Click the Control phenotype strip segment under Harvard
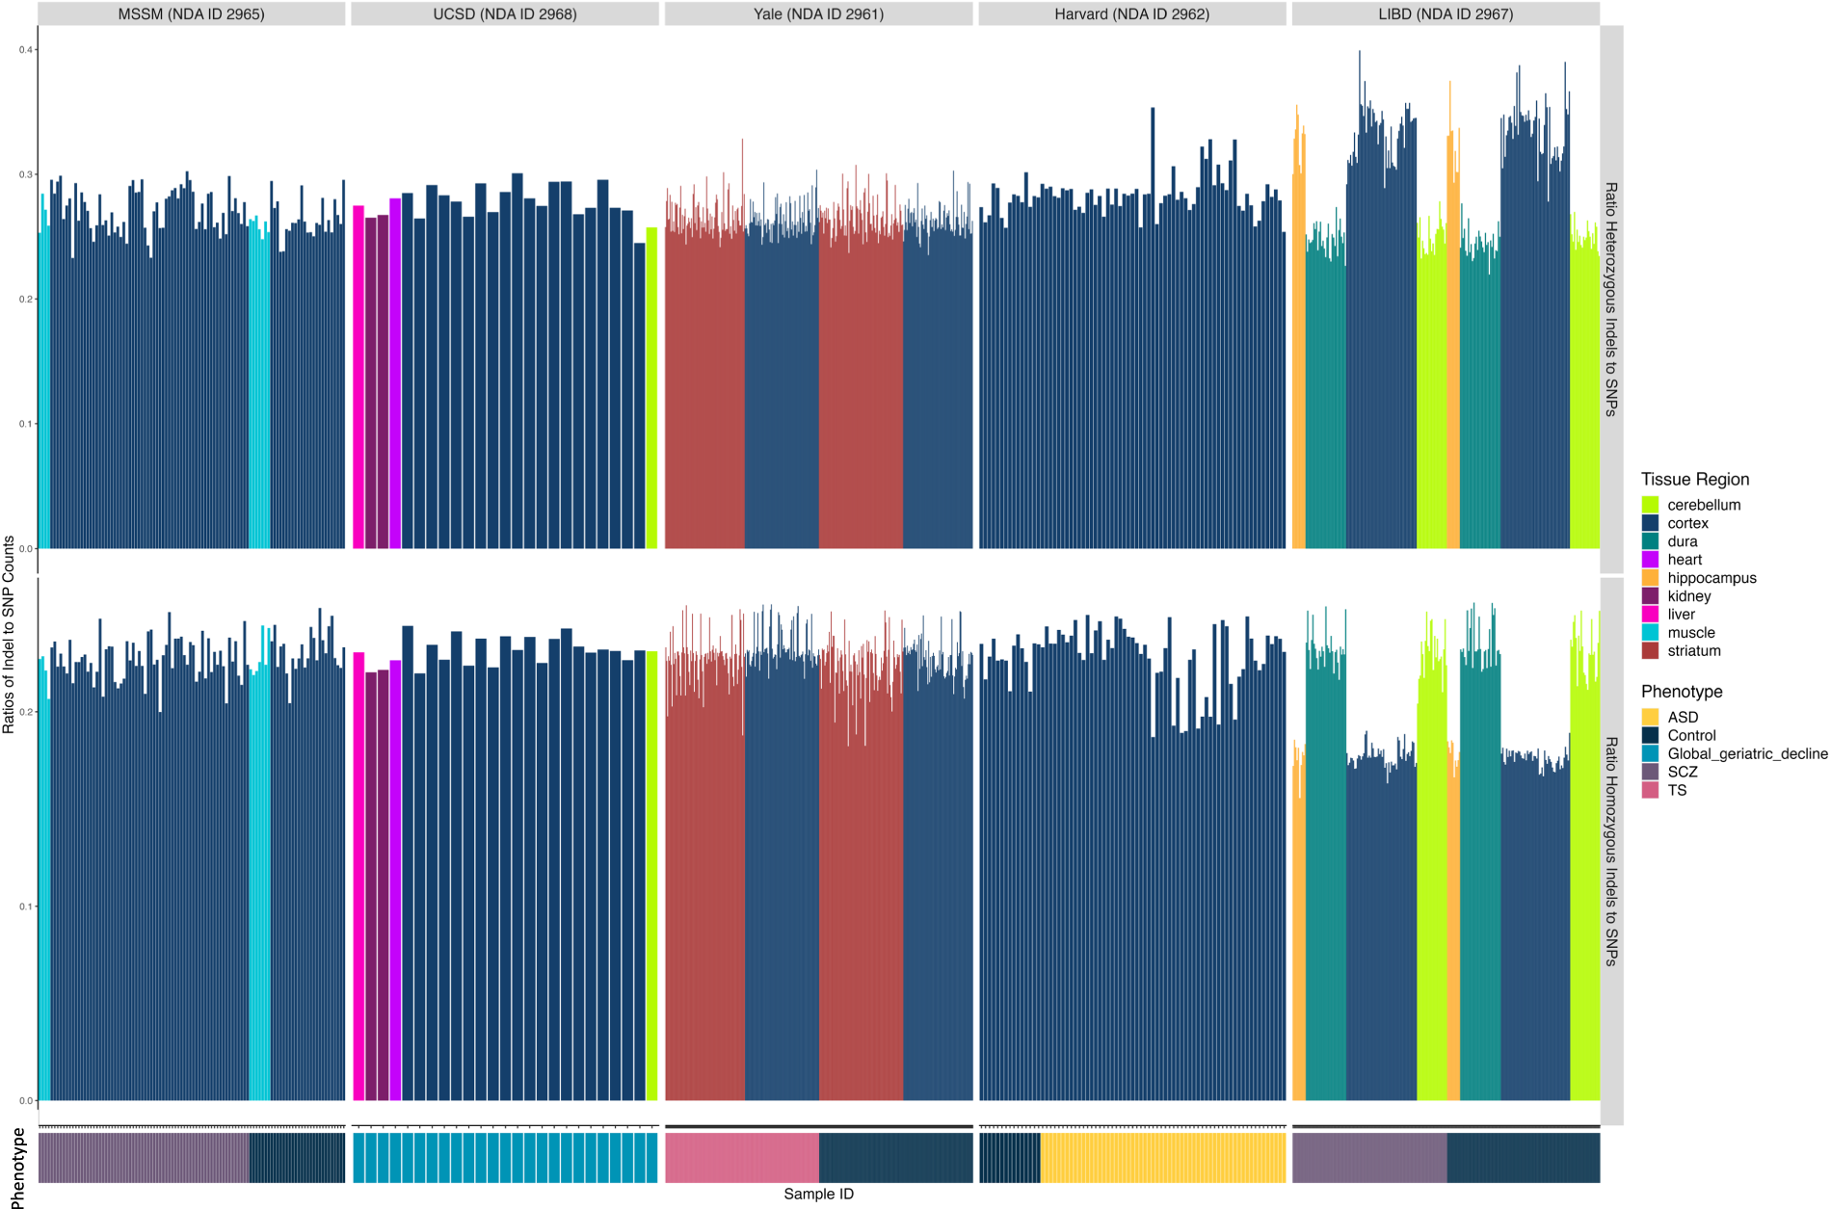Screen dimensions: 1831x1209 [1010, 1158]
